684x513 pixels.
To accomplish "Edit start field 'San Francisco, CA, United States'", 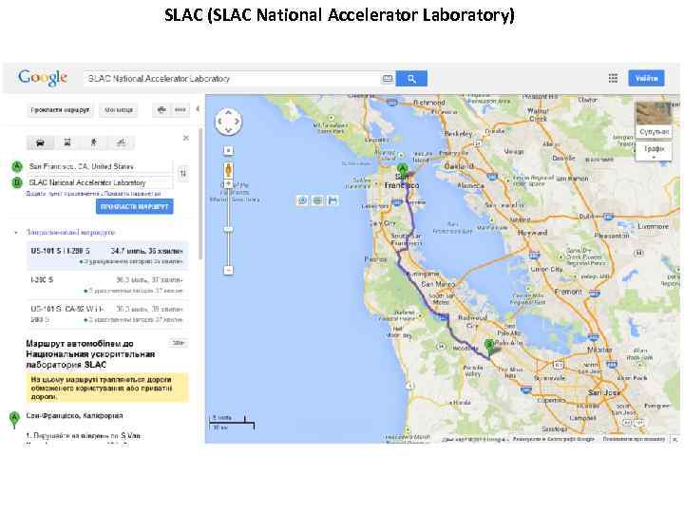I will pyautogui.click(x=100, y=166).
